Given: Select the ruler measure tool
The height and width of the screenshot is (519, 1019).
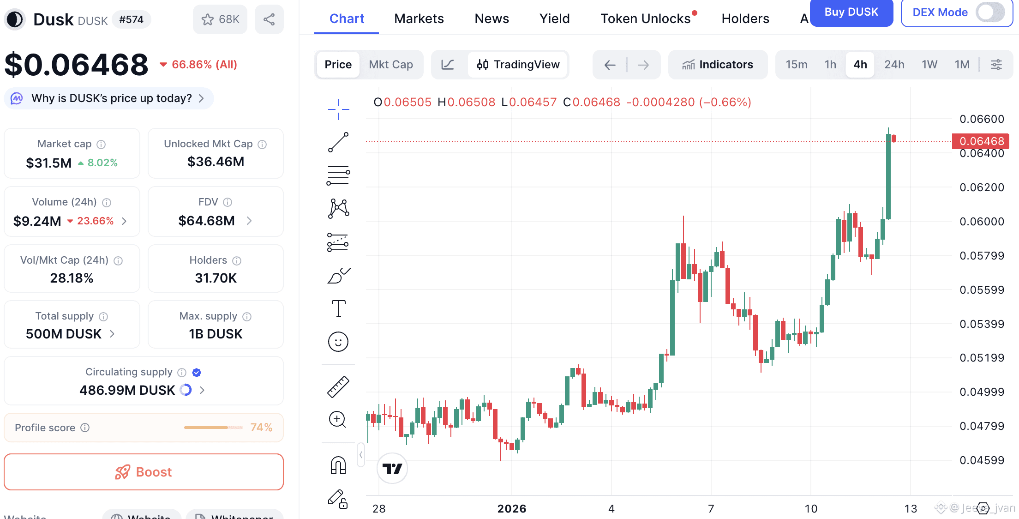Looking at the screenshot, I should tap(338, 387).
